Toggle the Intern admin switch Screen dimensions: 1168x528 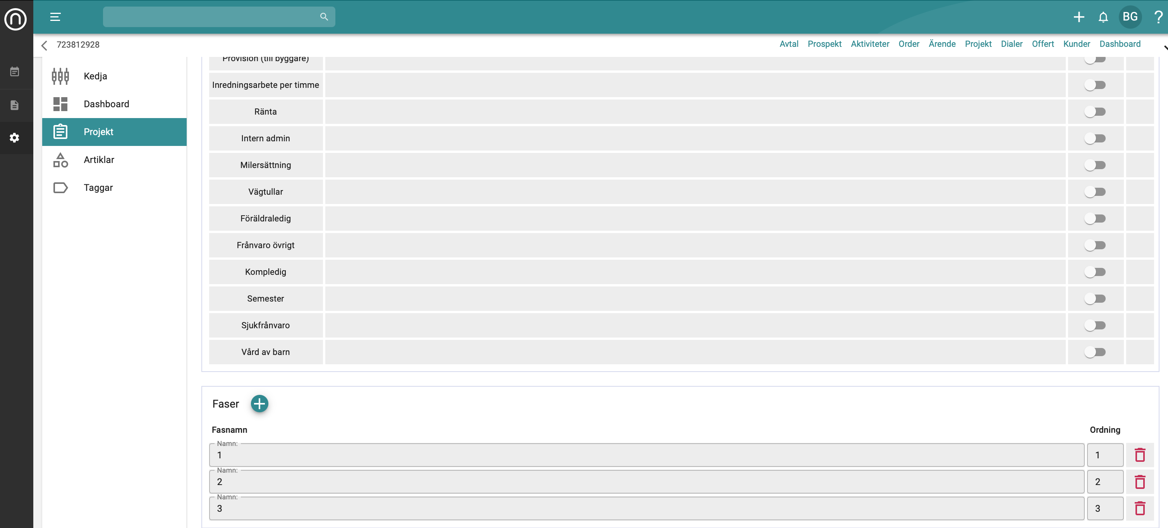(1095, 138)
